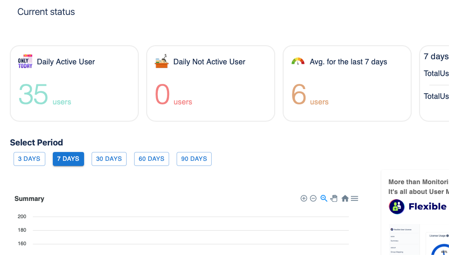The height and width of the screenshot is (255, 449).
Task: Switch period to 90 DAYS
Action: pyautogui.click(x=194, y=159)
